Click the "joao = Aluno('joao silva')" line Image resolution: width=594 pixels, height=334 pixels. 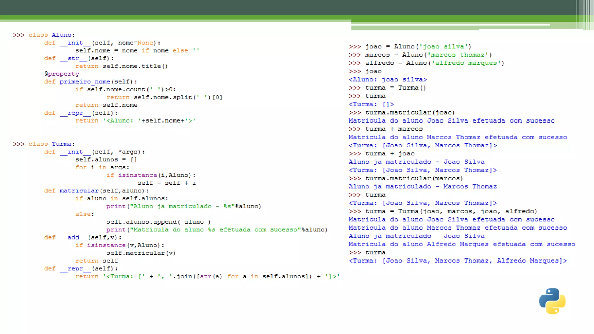click(x=418, y=47)
